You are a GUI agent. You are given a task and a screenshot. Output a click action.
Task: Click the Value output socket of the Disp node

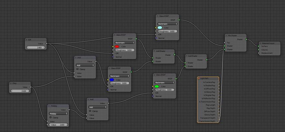[x=31, y=87]
